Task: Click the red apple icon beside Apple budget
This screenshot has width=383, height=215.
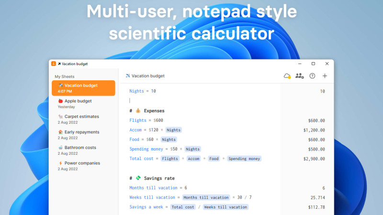Action: 60,101
